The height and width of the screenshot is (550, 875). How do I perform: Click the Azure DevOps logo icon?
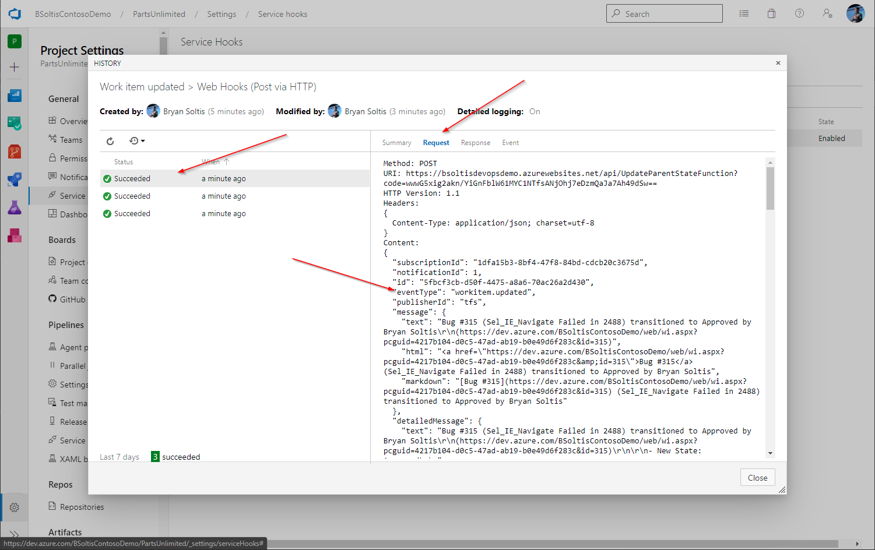(x=15, y=14)
